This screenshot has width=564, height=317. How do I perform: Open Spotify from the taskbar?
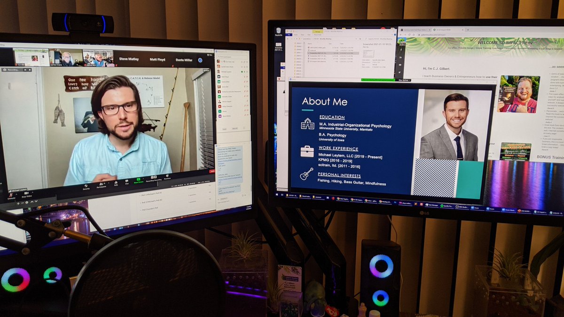(446, 206)
